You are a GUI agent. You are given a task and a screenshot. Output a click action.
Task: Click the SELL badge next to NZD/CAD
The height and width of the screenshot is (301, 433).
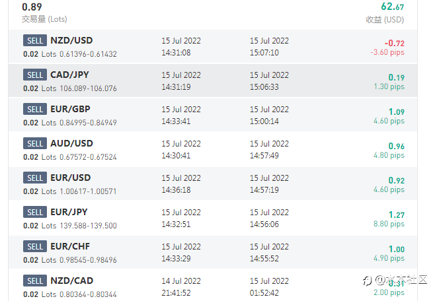point(34,281)
